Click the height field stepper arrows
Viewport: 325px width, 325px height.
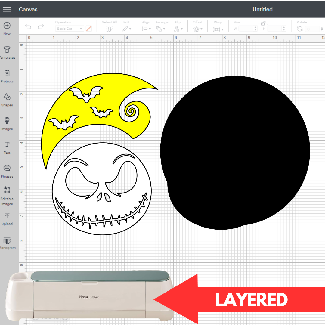(284, 29)
